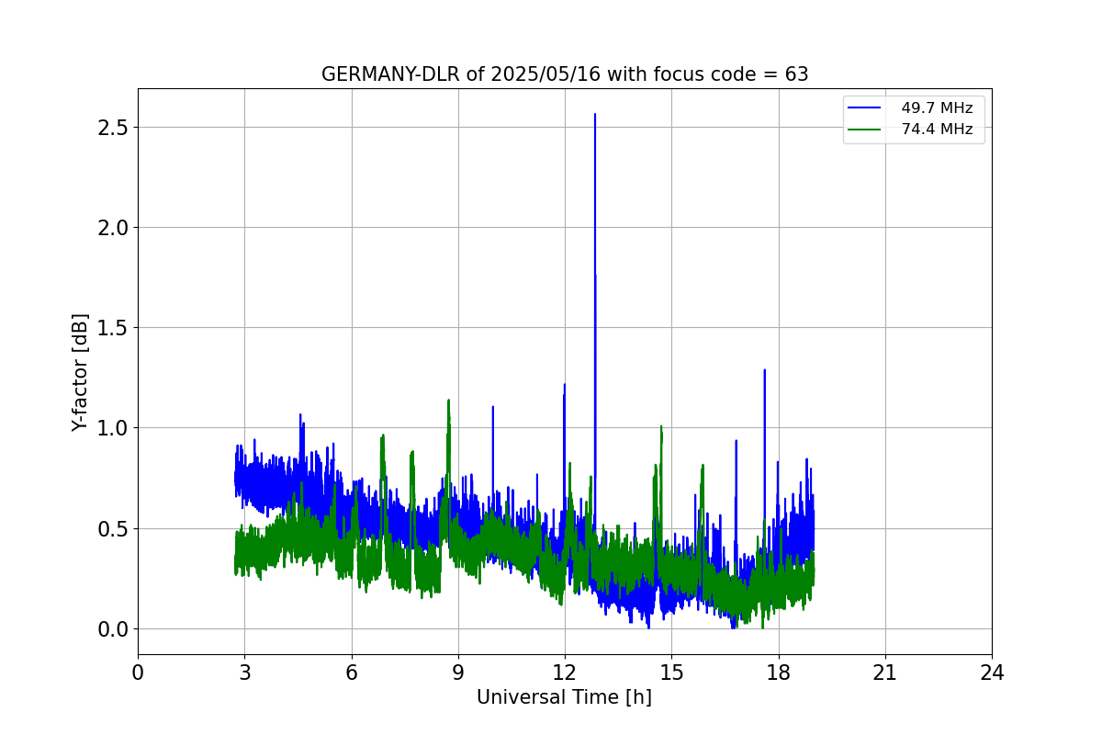Click the plot title GERMANY-DLR of 2025/05/16
The image size is (1102, 735).
coord(565,74)
